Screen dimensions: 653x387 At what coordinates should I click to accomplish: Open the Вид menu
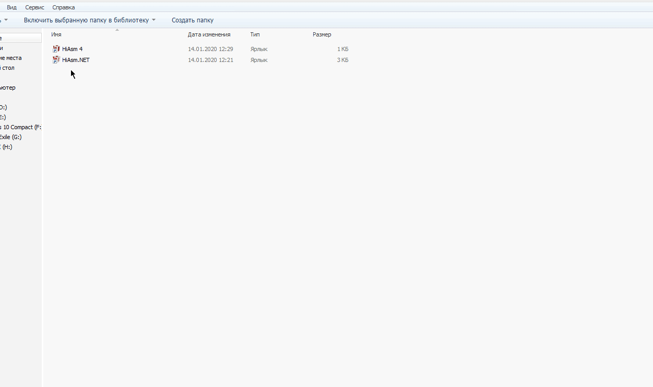[x=11, y=7]
